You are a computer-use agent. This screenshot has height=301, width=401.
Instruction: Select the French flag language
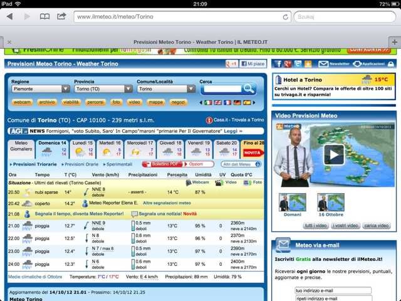click(x=227, y=103)
